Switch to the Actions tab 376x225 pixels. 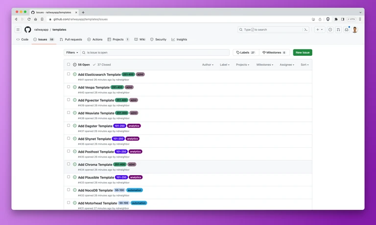pos(94,40)
